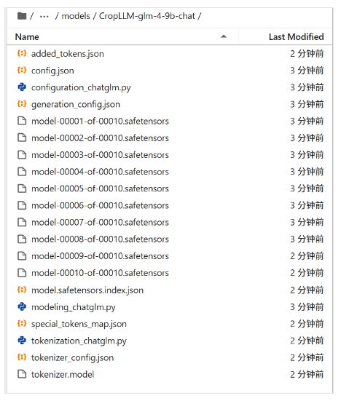Click the Python icon of tokenization_chatglm.py
This screenshot has height=401, width=341.
[x=22, y=341]
